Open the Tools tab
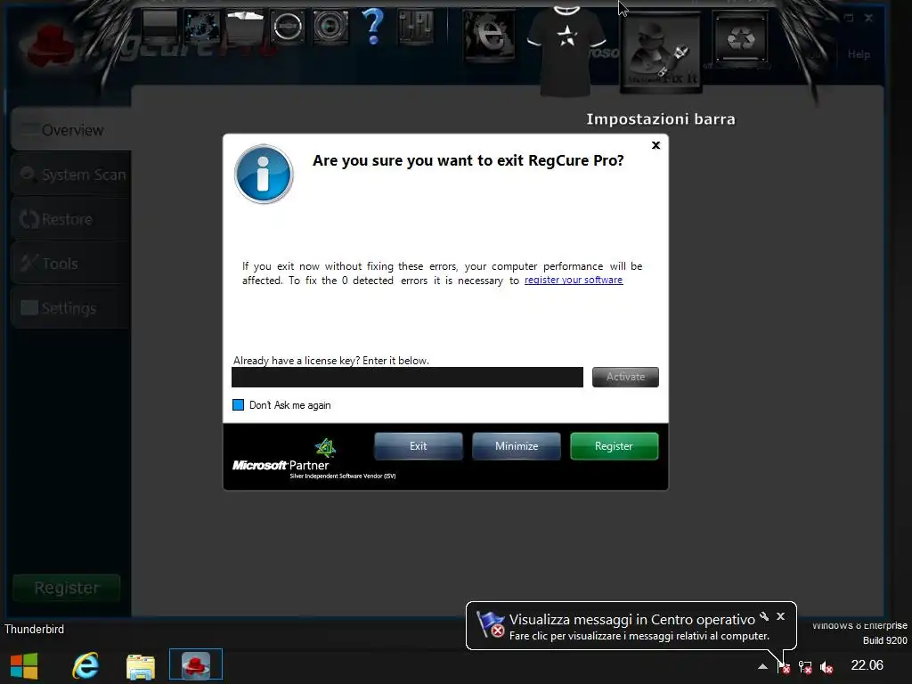Screen dimensions: 912x684 (71, 264)
